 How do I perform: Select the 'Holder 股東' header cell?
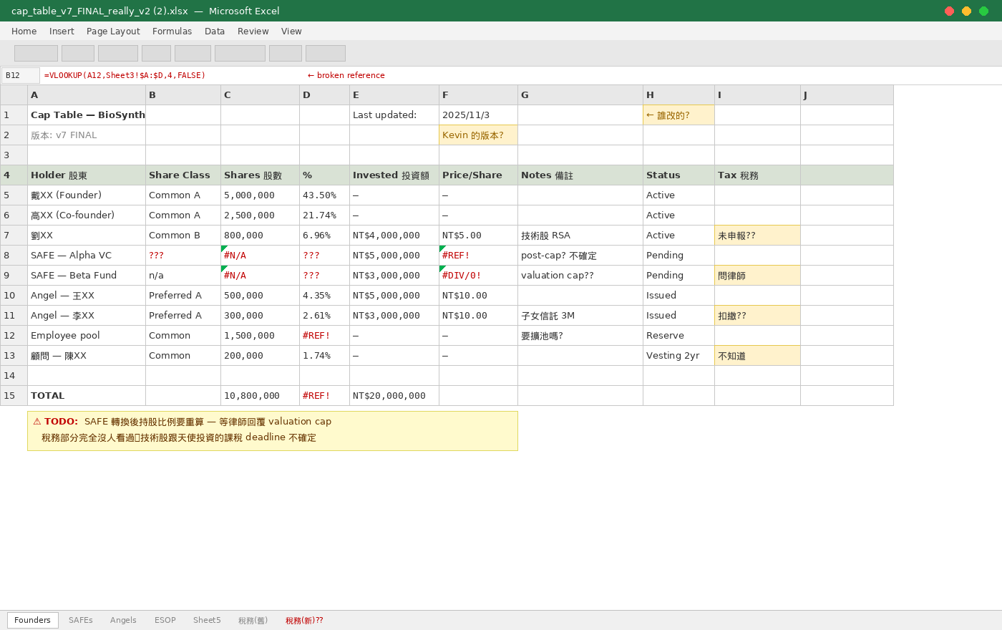[87, 175]
